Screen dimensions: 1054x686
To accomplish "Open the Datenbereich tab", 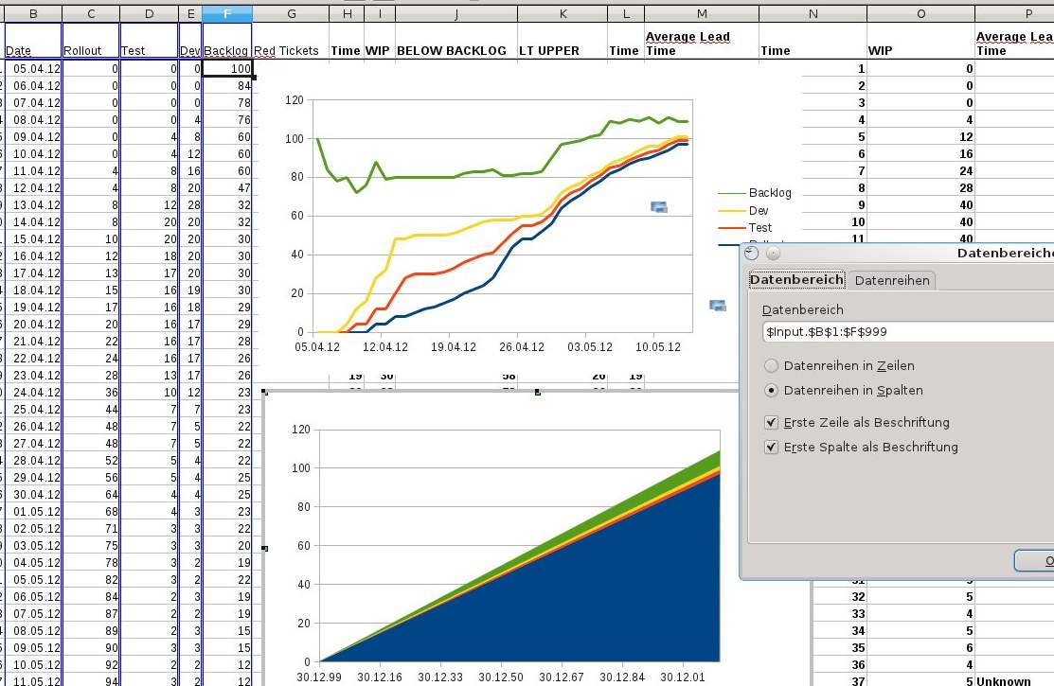I will (x=796, y=280).
